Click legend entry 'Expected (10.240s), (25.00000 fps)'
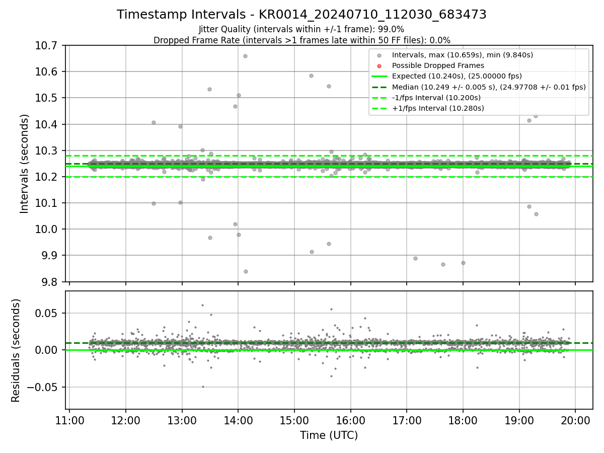Viewport: 604px width, 453px height. click(x=457, y=76)
